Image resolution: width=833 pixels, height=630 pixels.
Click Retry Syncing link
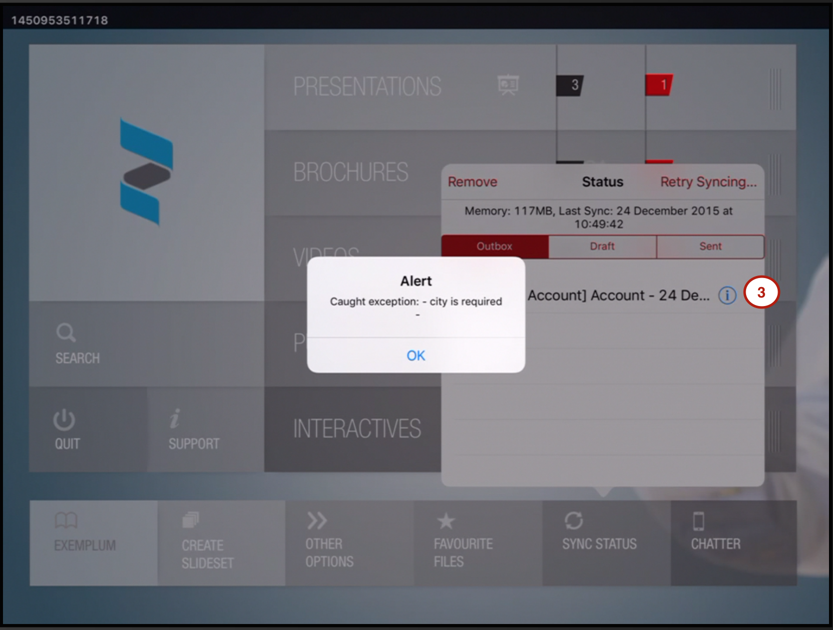pos(708,182)
